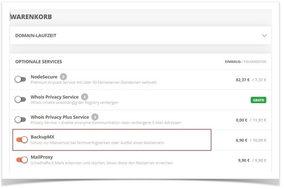
Task: Click the NodeSecure service title
Action: click(44, 77)
